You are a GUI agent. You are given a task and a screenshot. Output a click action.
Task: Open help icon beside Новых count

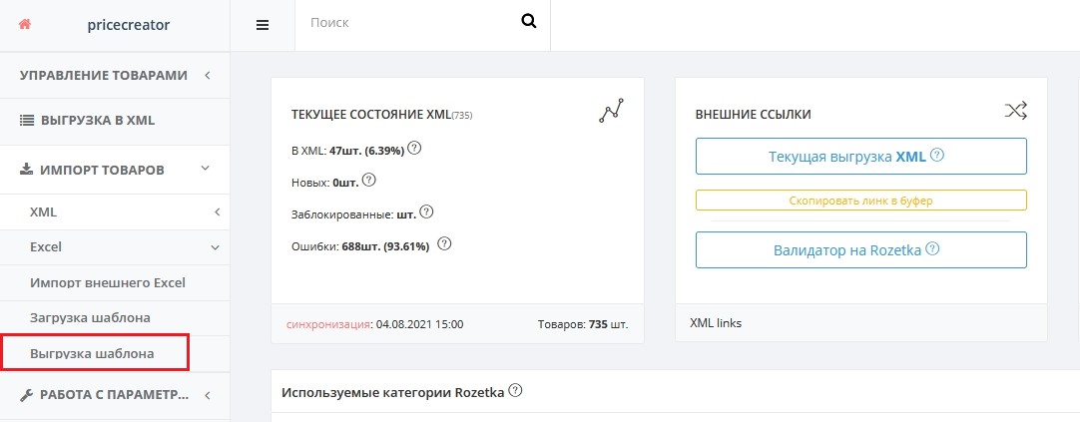[x=369, y=180]
